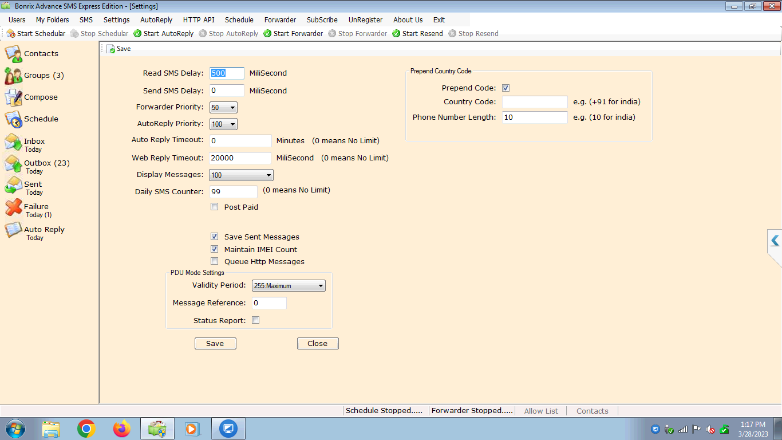
Task: Open the remote desktop taskbar icon
Action: click(228, 429)
